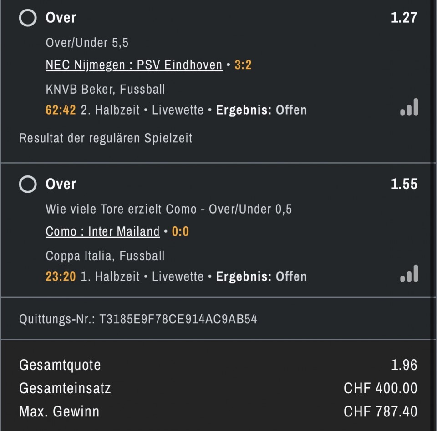
Task: Tap the live score 0:0
Action: pyautogui.click(x=180, y=231)
